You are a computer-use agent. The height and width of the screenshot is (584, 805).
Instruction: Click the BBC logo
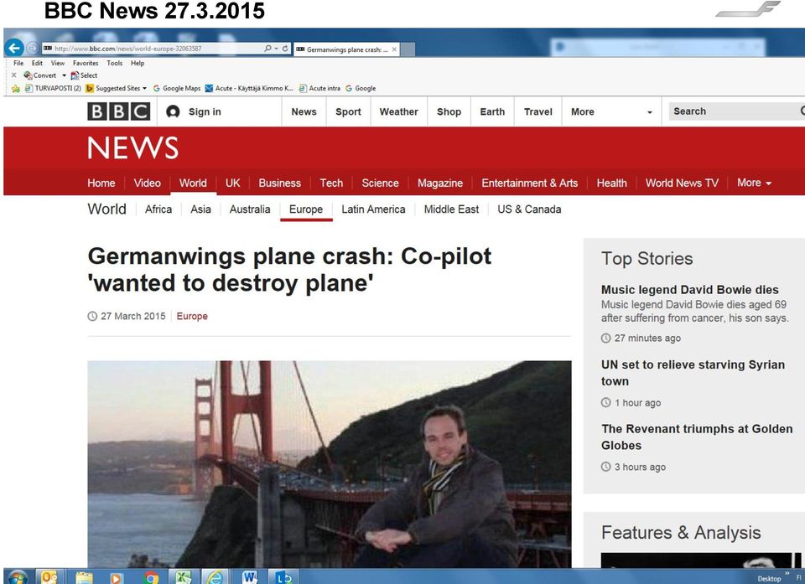click(x=118, y=111)
